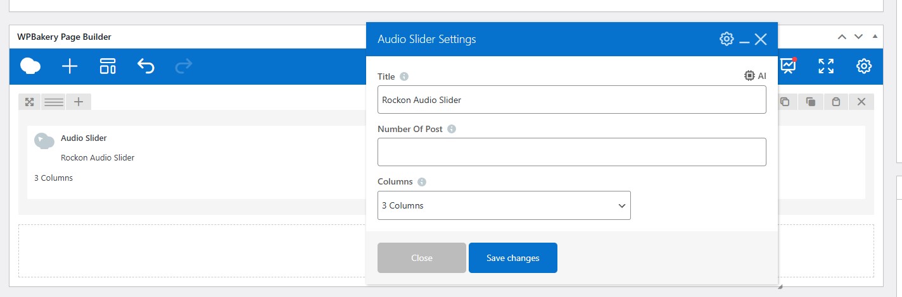The width and height of the screenshot is (902, 297).
Task: Focus the Number Of Post field
Action: [572, 152]
